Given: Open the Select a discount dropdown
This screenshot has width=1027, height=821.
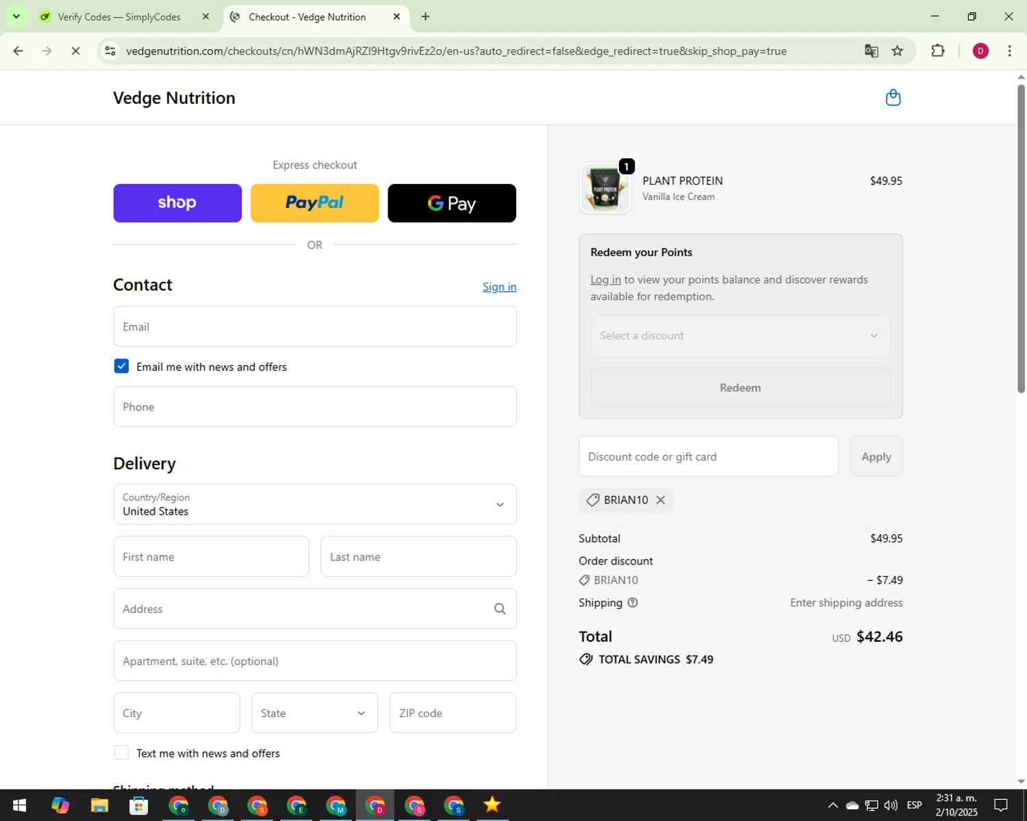Looking at the screenshot, I should [x=740, y=336].
